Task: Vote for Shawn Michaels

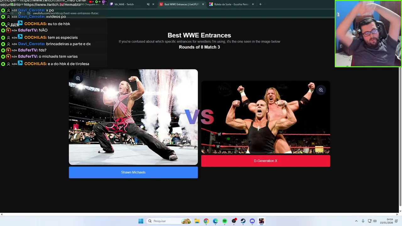Action: click(133, 172)
